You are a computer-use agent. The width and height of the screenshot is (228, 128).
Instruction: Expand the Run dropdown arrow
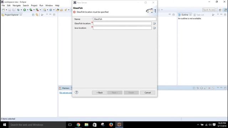point(28,10)
